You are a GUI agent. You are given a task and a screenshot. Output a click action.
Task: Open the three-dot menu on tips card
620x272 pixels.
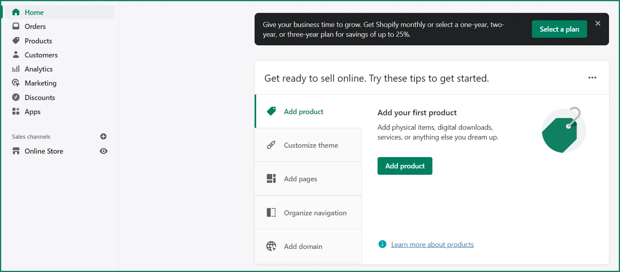click(x=592, y=78)
